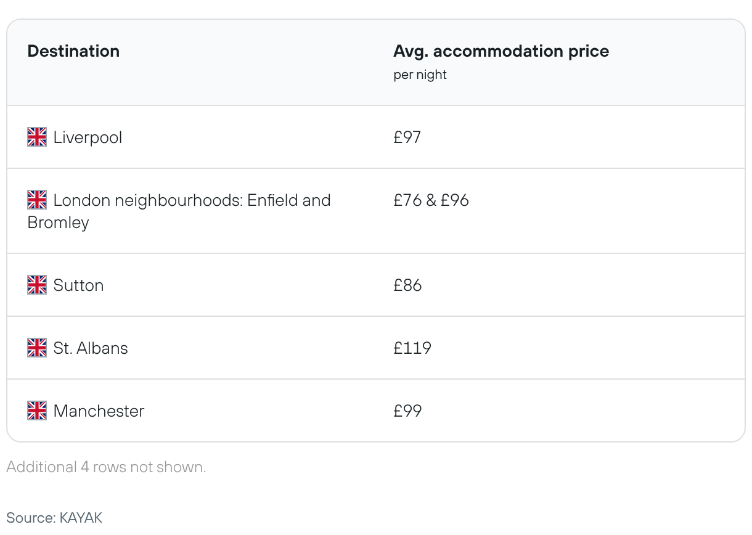Select the £76 & £96 price cell
The height and width of the screenshot is (535, 752).
[431, 200]
